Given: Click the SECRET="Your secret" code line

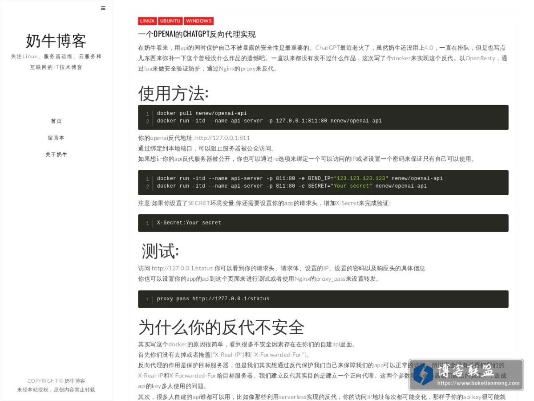Looking at the screenshot, I should coord(291,186).
